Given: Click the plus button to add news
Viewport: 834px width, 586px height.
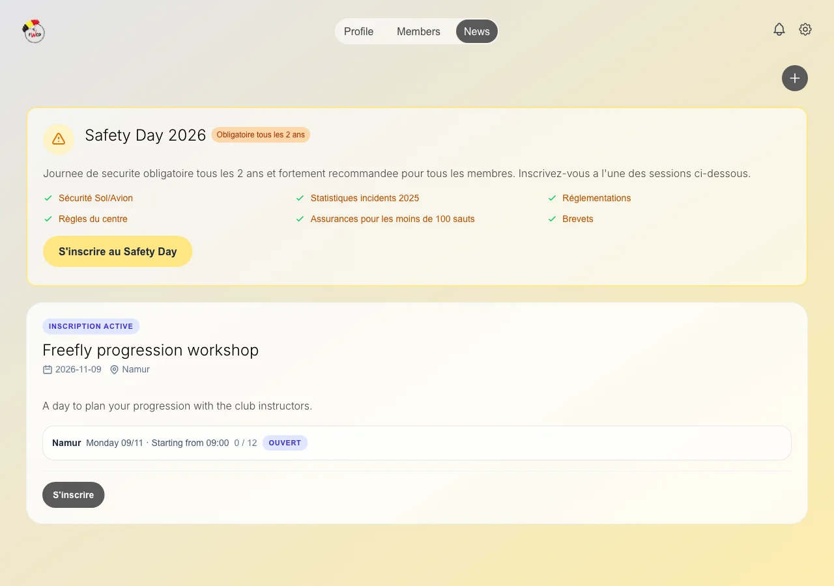Looking at the screenshot, I should click(795, 78).
